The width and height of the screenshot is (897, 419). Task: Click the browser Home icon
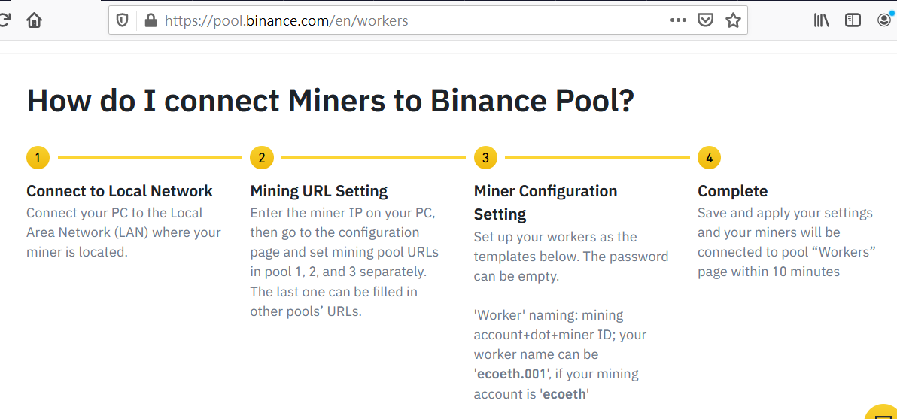(x=35, y=20)
